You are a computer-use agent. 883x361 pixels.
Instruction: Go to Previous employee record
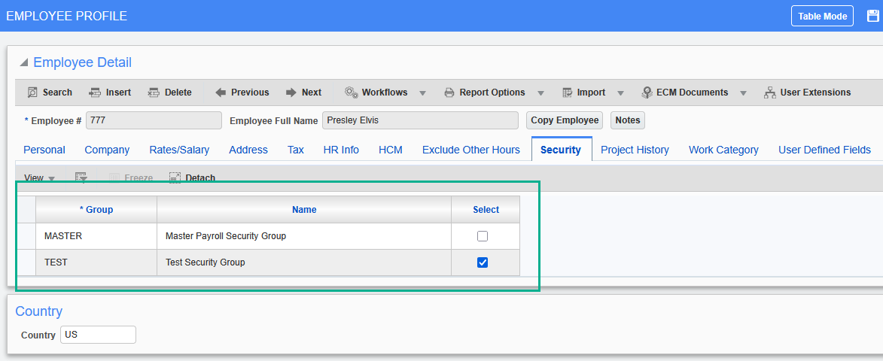pyautogui.click(x=242, y=93)
